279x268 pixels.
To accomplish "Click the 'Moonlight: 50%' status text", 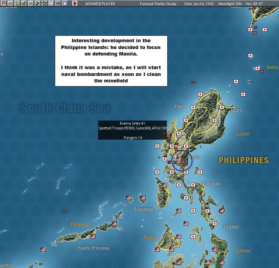I will click(x=230, y=4).
